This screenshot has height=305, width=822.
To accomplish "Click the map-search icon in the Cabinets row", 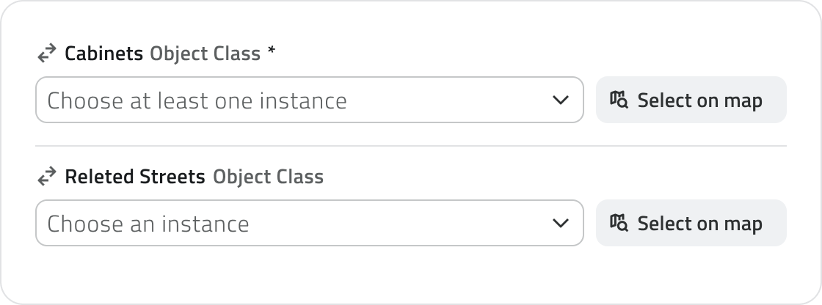I will click(619, 100).
